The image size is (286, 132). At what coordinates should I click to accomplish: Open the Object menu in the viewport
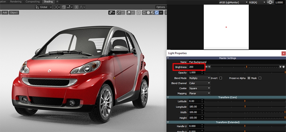(14, 13)
